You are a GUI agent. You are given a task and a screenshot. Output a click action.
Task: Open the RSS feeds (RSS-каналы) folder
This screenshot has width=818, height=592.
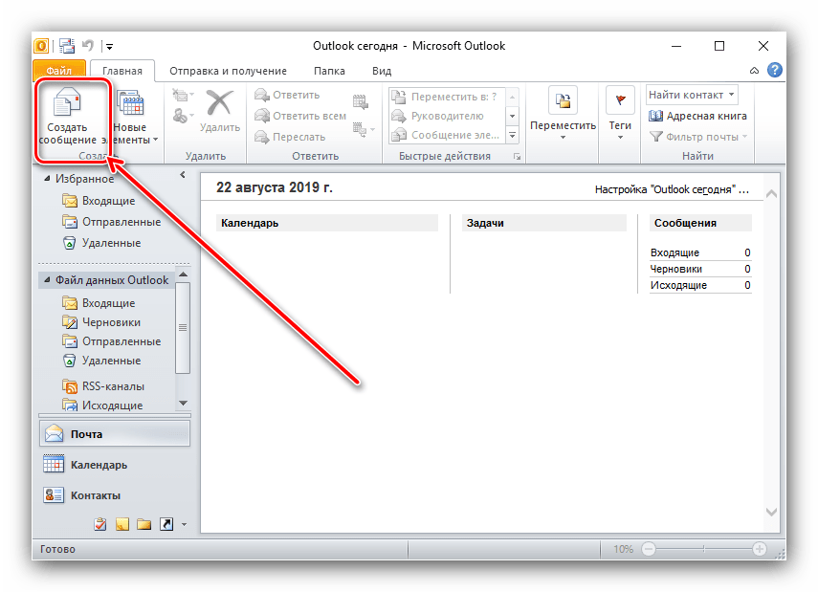tap(112, 386)
